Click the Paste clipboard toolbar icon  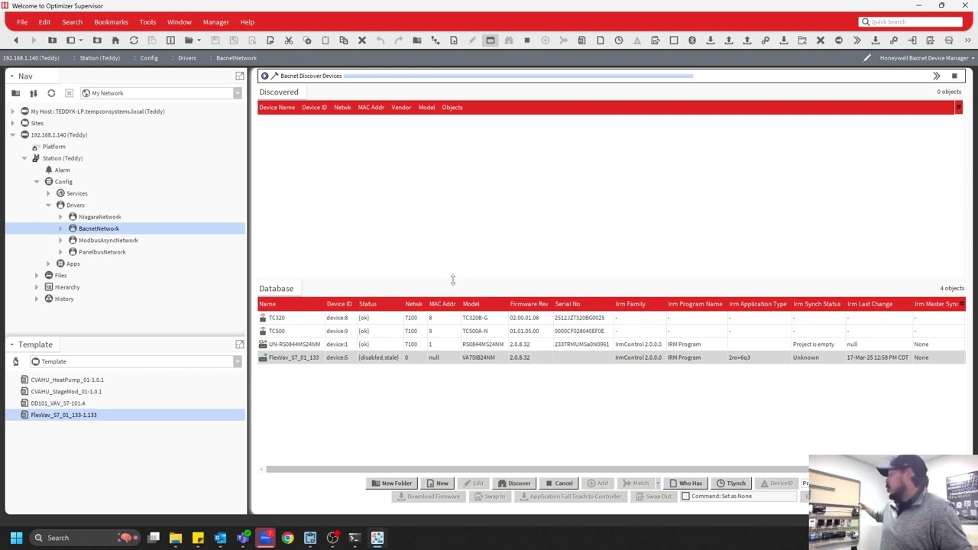coord(325,40)
